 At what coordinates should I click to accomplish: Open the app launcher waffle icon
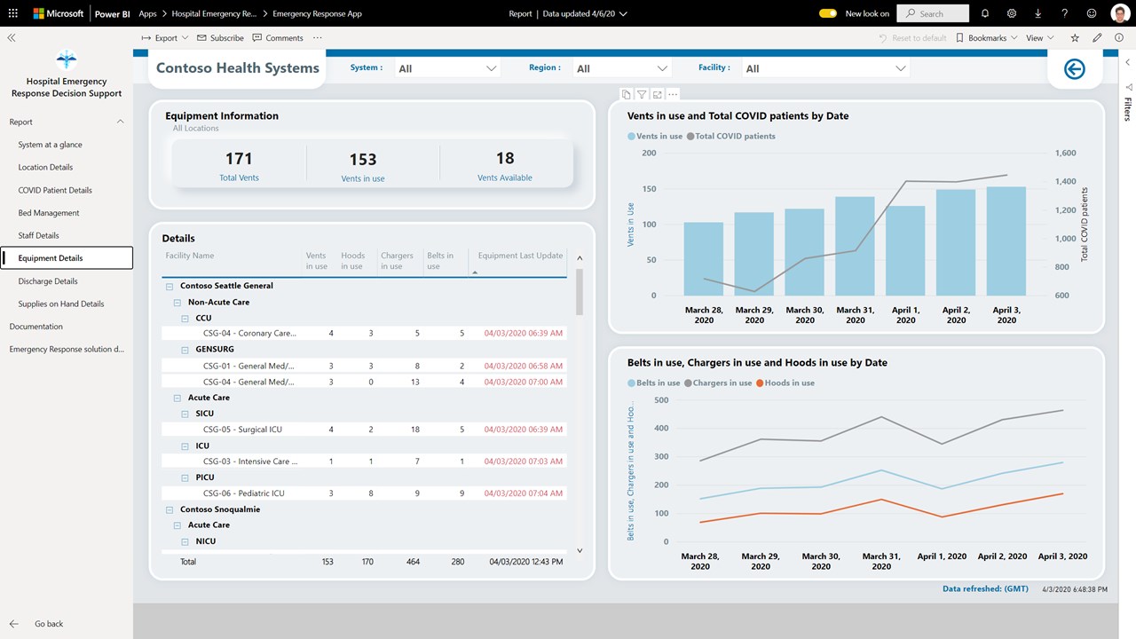click(x=12, y=13)
